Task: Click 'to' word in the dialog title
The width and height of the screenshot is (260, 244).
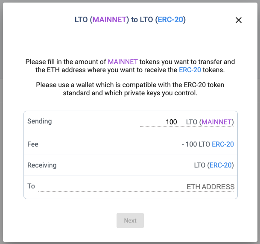Action: [134, 20]
